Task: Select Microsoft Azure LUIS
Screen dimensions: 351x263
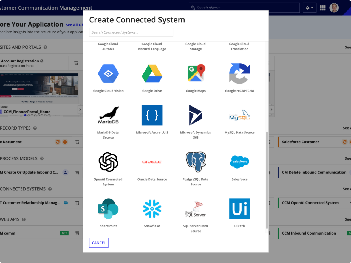Action: 152,119
